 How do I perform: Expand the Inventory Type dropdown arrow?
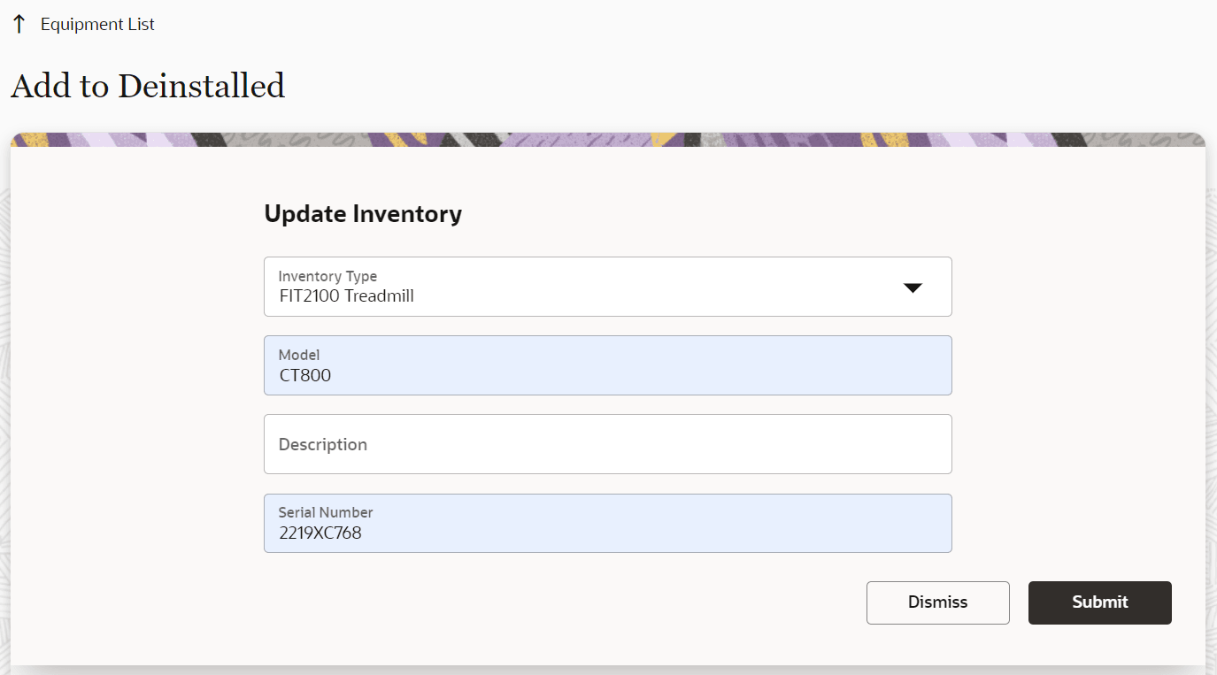(x=913, y=288)
